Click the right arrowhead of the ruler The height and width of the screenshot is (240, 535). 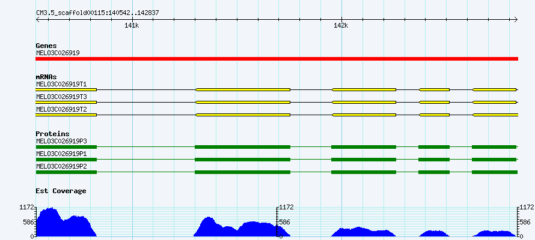516,20
